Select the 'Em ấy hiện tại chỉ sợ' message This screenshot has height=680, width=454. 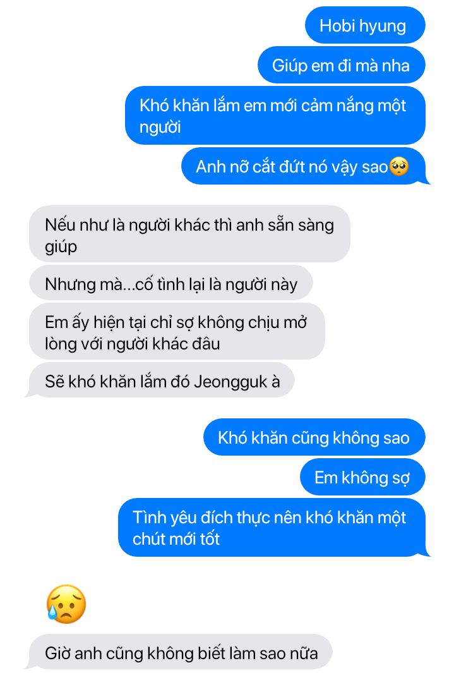pos(177,332)
